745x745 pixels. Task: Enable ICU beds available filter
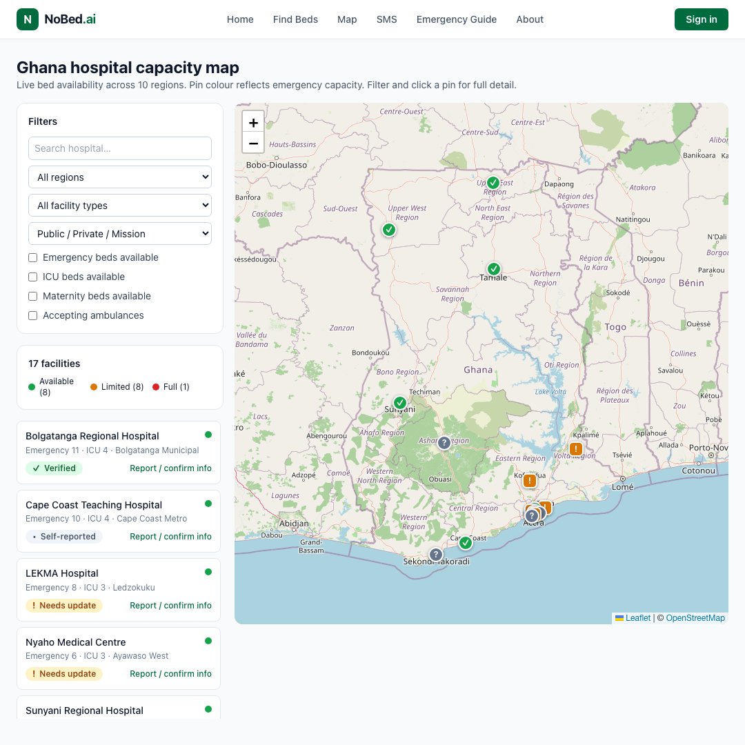point(33,277)
